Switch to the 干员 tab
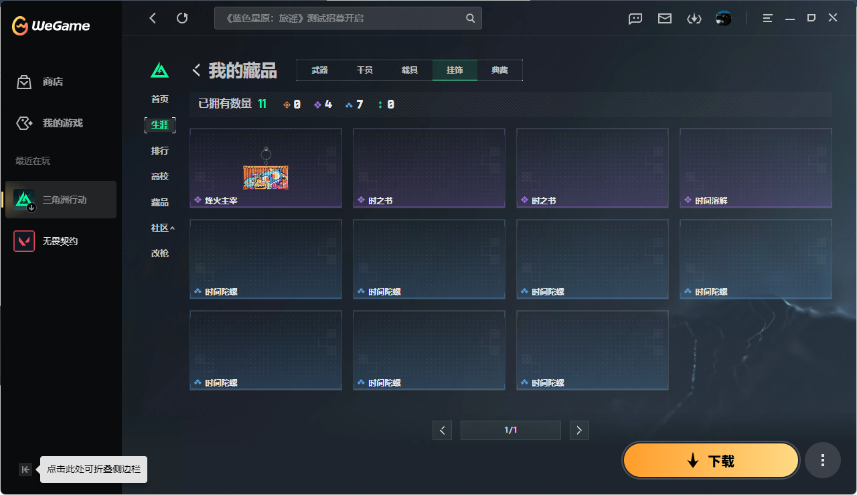This screenshot has width=857, height=495. (x=365, y=70)
